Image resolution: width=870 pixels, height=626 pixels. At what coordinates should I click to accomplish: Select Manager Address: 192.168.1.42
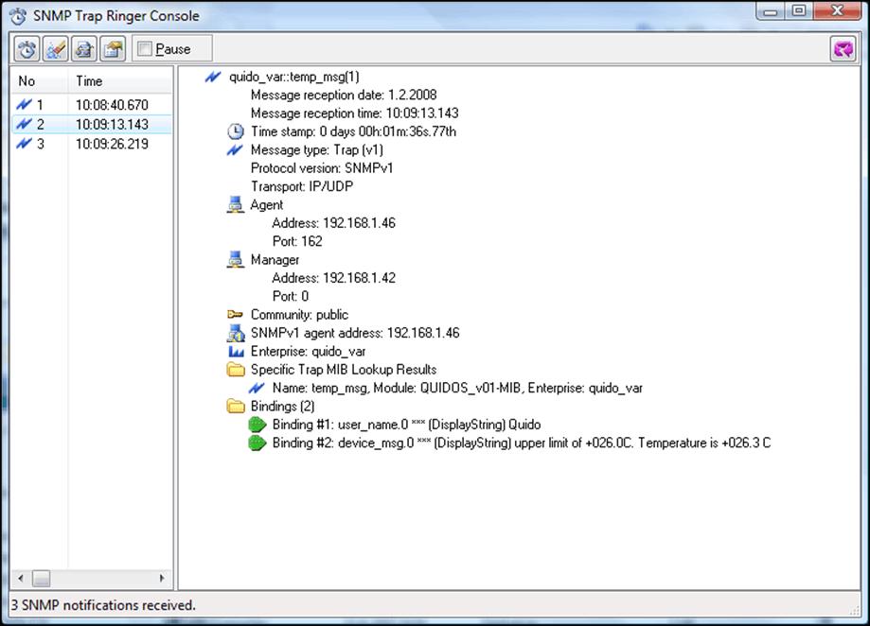[x=333, y=278]
